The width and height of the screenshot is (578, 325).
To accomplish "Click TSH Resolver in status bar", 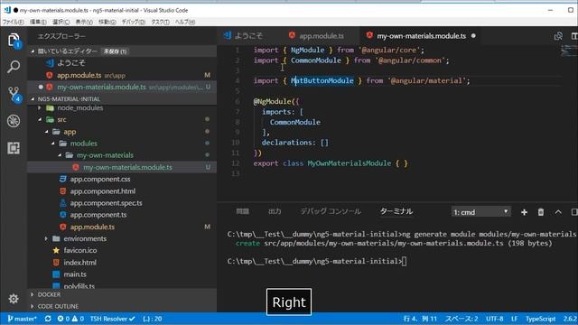I will pyautogui.click(x=112, y=319).
